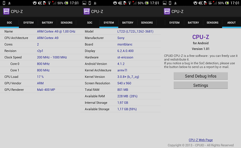The width and height of the screenshot is (241, 148).
Task: Open the BATTERY tab from the About screen
Action: coord(193,23)
